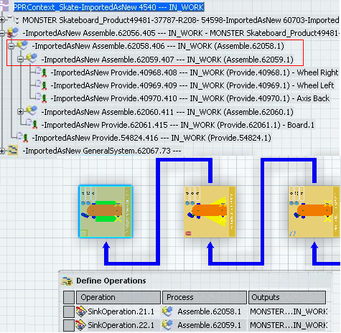Click the SinkOperation.21.1 operation icon
This screenshot has width=341, height=333.
coord(81,311)
